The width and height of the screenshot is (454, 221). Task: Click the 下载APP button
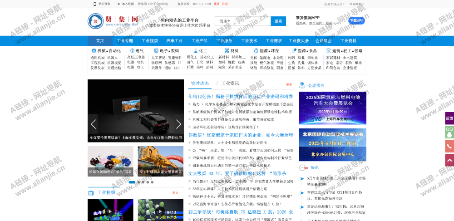[x=356, y=20]
